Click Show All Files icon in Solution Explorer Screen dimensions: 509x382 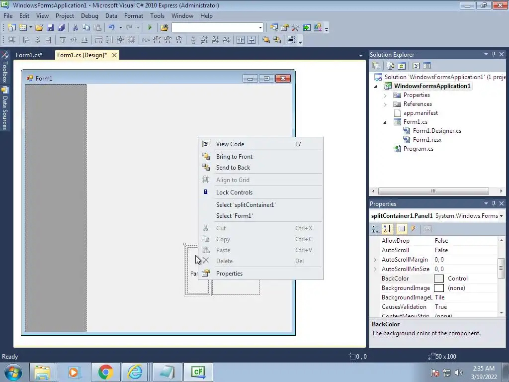[391, 66]
